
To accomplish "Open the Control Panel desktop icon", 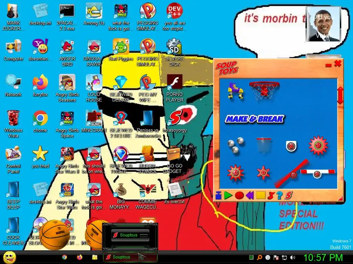I will (13, 160).
